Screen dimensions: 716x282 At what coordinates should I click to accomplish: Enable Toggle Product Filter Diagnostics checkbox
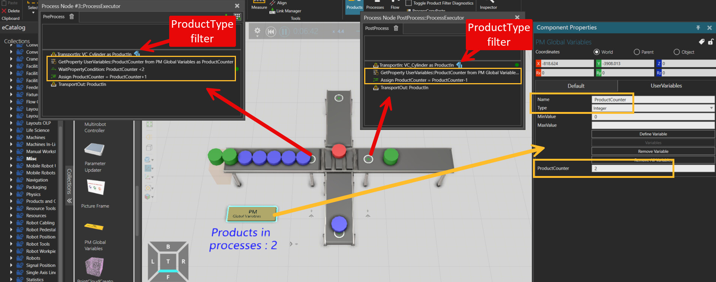click(x=408, y=3)
